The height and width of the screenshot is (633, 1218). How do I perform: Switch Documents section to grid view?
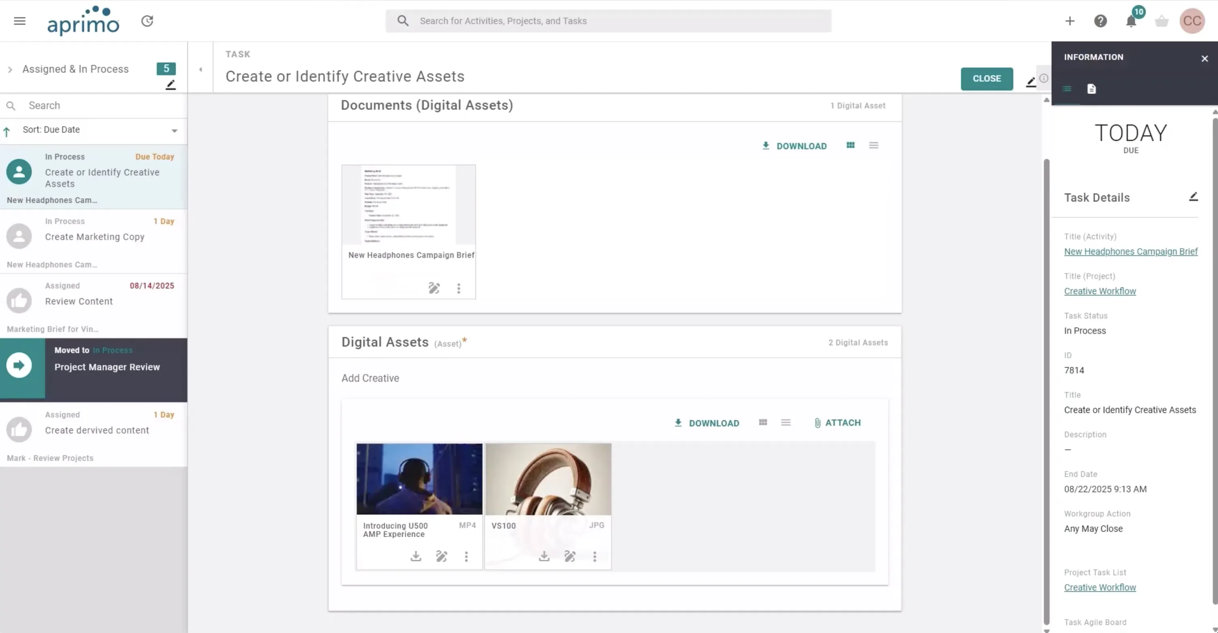click(850, 145)
